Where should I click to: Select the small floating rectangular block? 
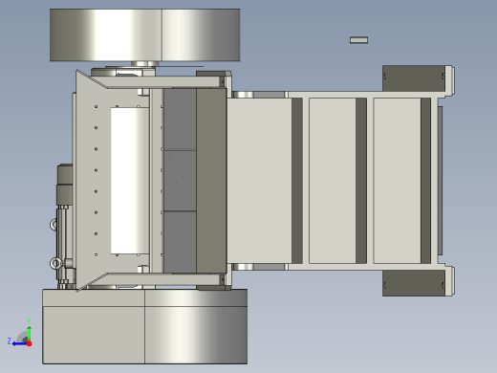click(x=358, y=40)
